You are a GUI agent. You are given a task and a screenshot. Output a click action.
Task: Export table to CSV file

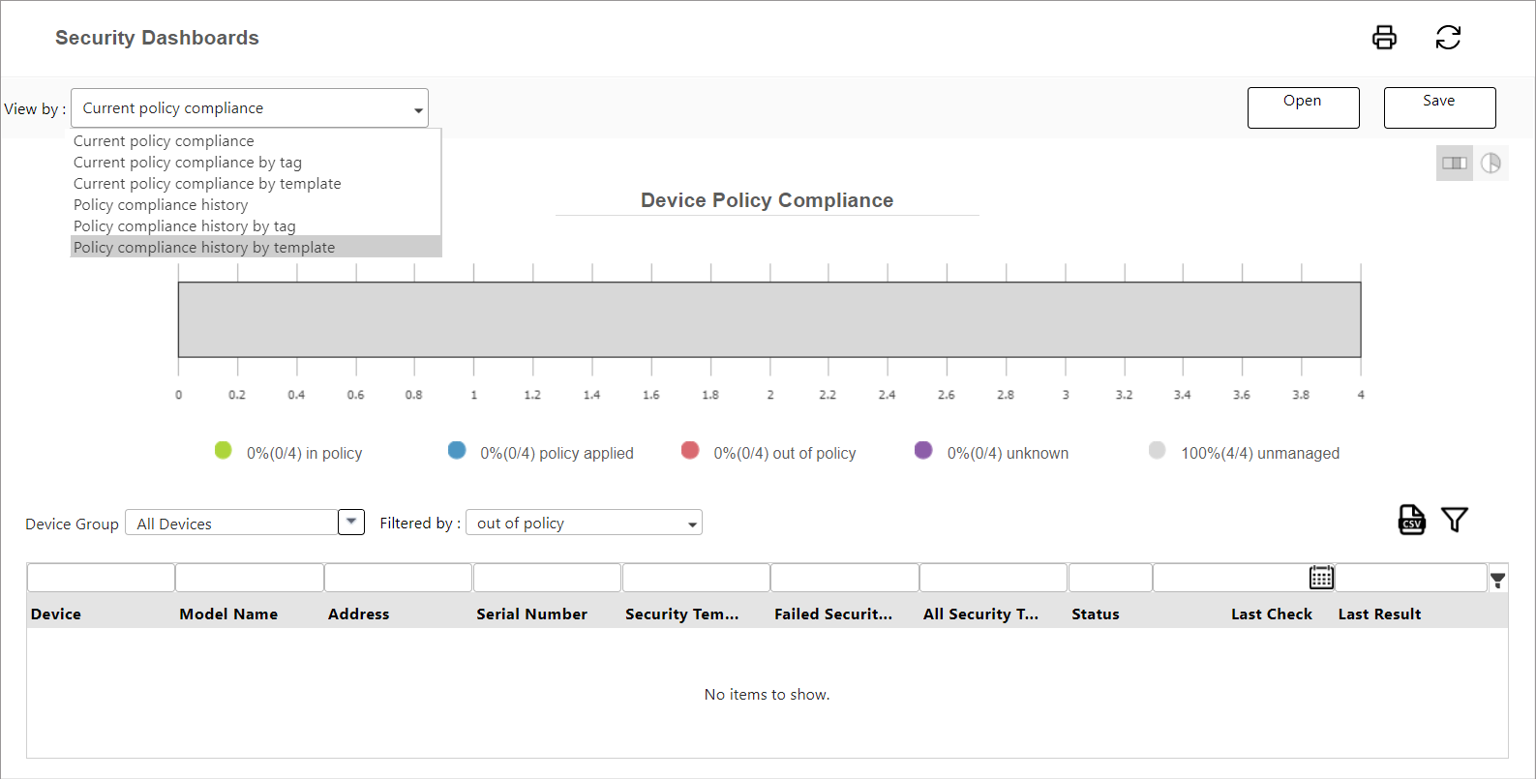1411,520
